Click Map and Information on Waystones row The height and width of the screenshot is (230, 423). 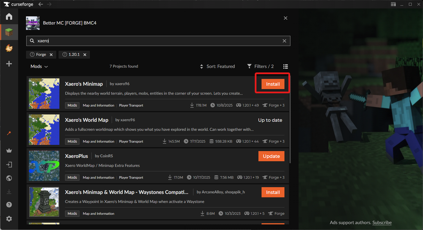click(x=99, y=214)
